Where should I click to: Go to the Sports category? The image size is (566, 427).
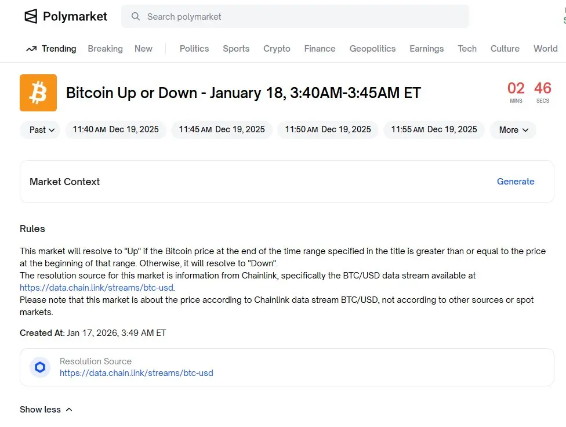tap(236, 49)
